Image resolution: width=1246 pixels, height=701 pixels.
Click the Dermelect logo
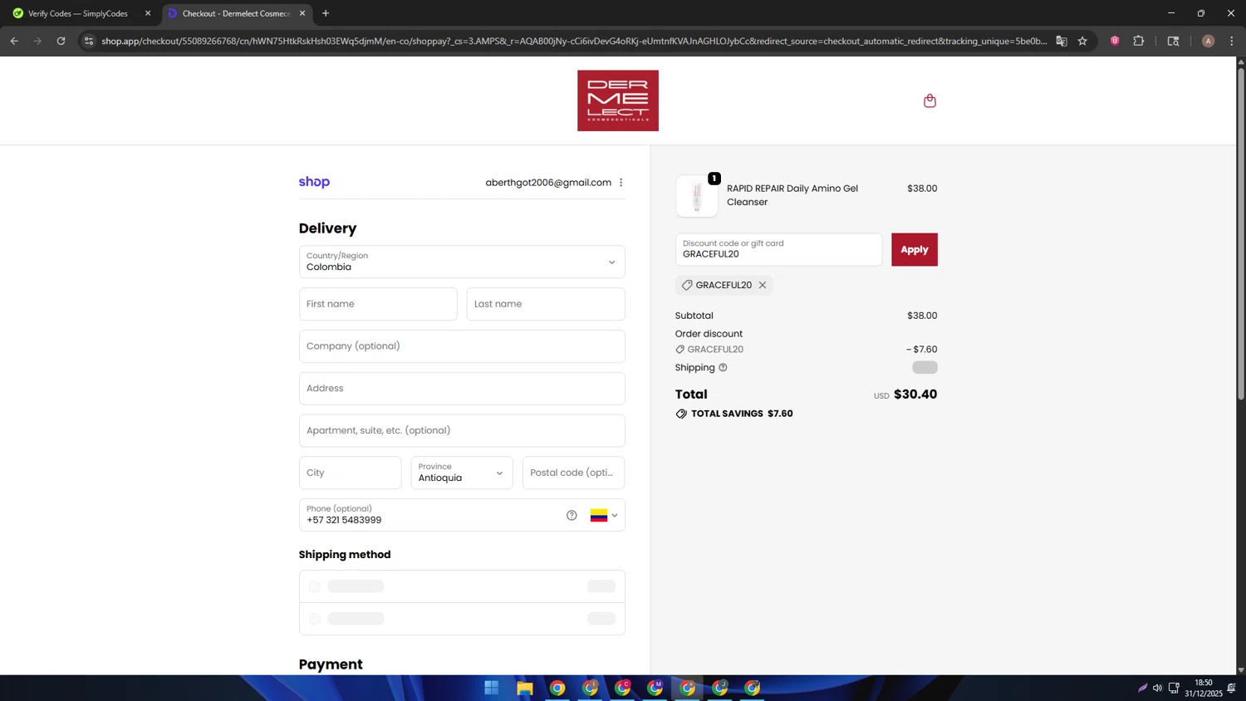tap(618, 100)
